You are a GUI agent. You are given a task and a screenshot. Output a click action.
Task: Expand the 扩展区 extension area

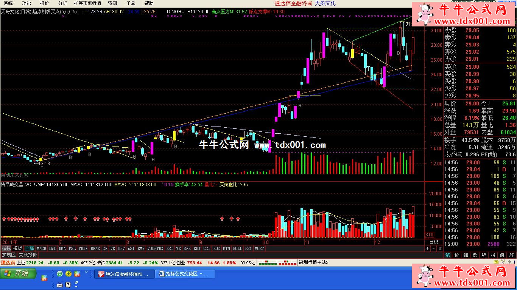click(x=8, y=255)
